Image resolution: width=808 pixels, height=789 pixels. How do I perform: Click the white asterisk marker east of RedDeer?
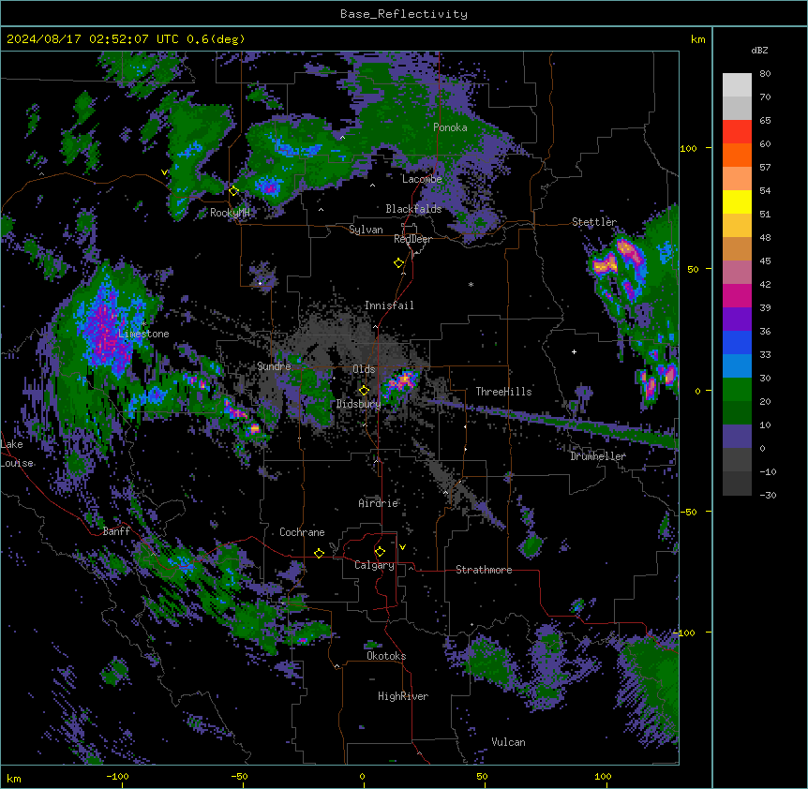[471, 284]
